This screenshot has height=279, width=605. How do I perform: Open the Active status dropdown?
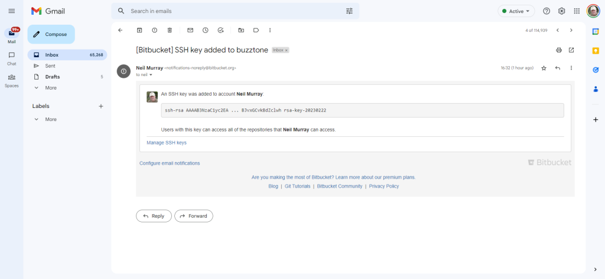coord(516,11)
